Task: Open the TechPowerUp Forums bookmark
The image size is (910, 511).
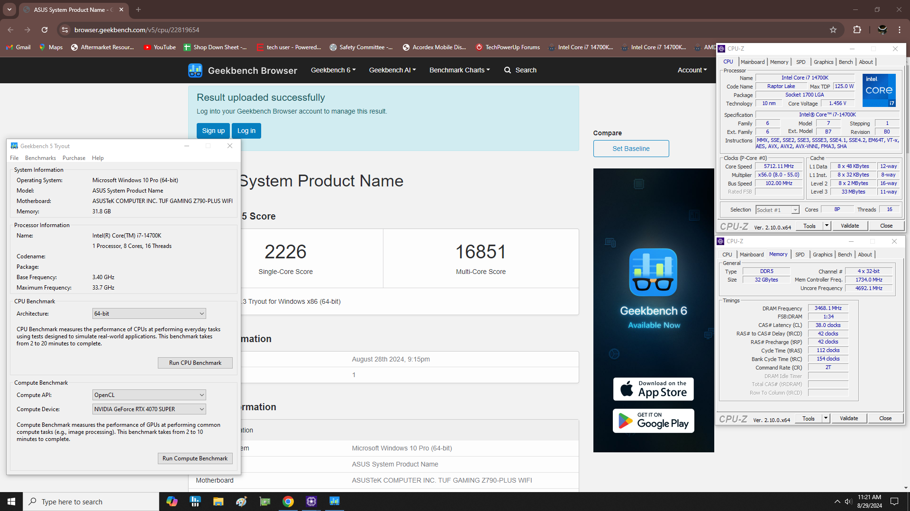Action: 508,47
